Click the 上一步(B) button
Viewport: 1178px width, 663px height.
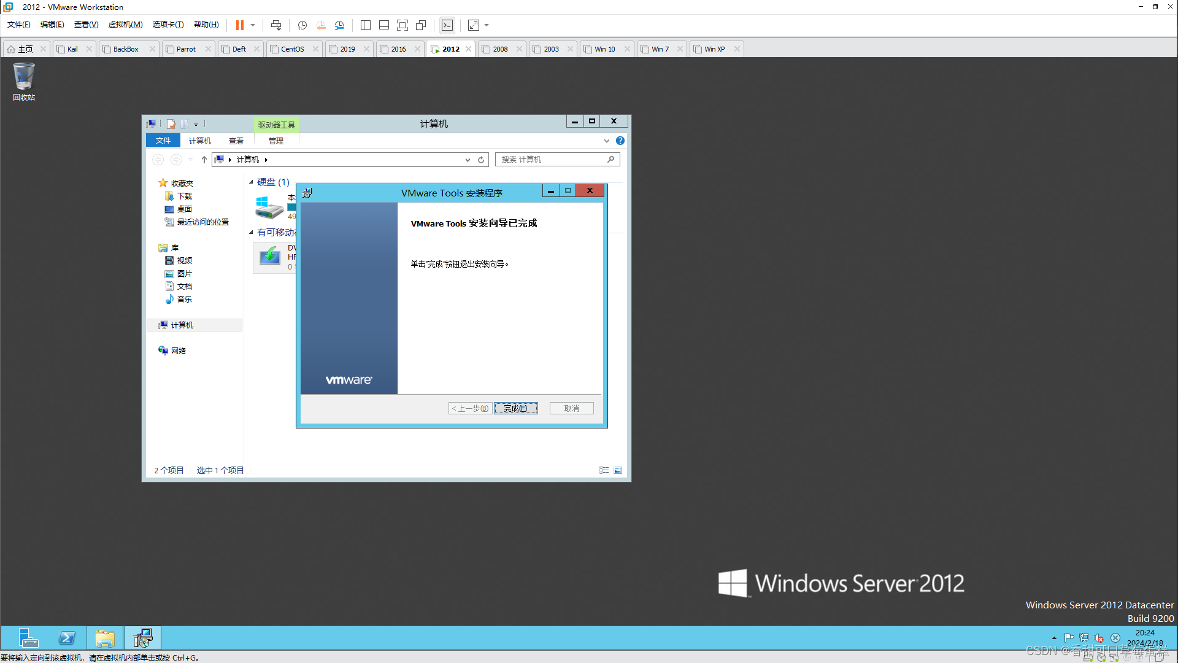pyautogui.click(x=470, y=408)
